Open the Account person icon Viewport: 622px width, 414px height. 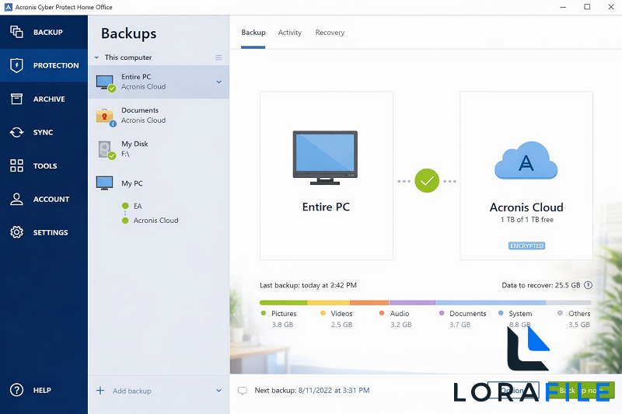16,199
